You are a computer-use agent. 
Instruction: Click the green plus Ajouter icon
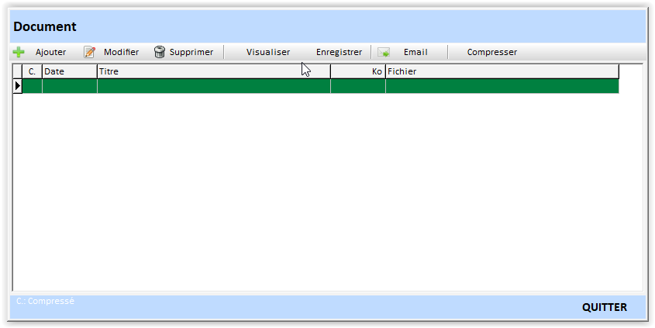click(x=19, y=52)
